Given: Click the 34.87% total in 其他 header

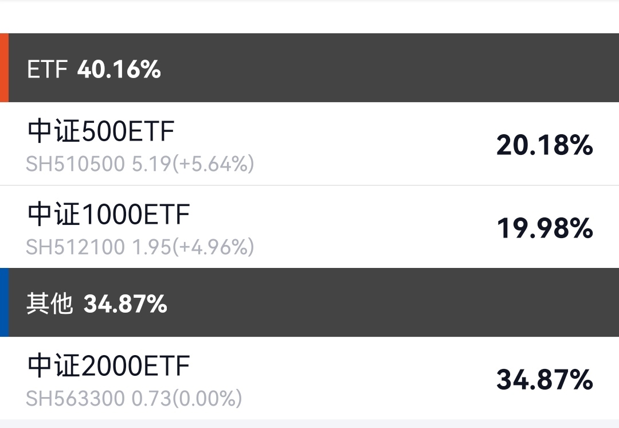Looking at the screenshot, I should (x=126, y=304).
